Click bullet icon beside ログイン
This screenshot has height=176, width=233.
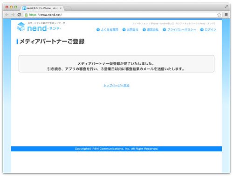pos(202,29)
